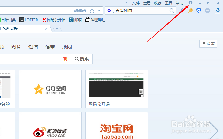Open the 网易公开课 bookmark in bookmarks bar
The image size is (223, 139).
point(54,20)
